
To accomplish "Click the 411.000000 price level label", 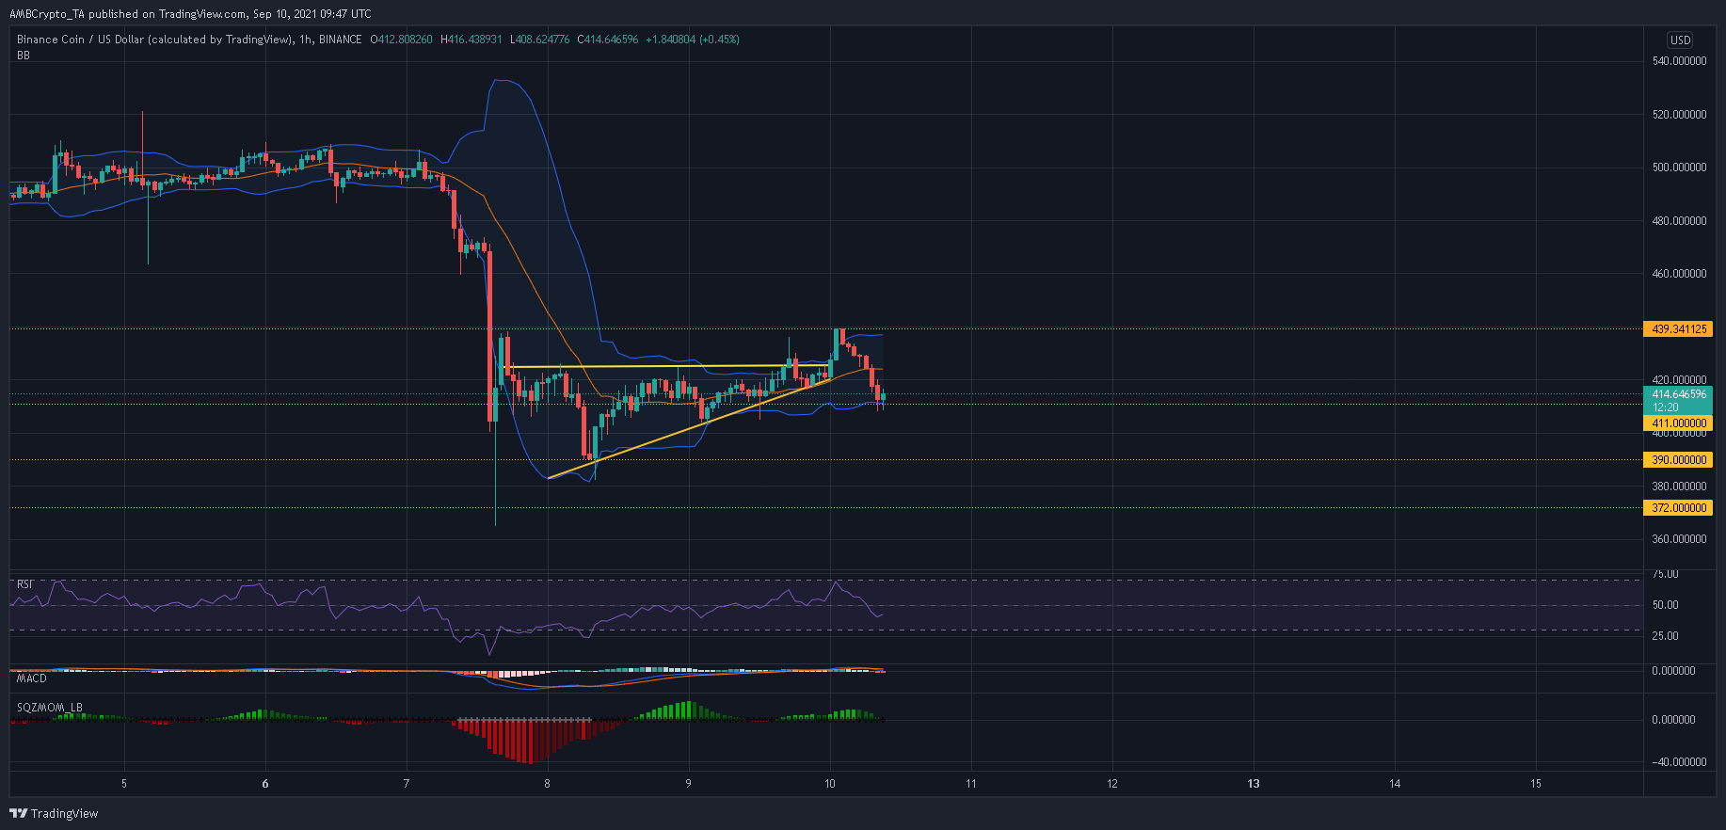I will (1678, 423).
